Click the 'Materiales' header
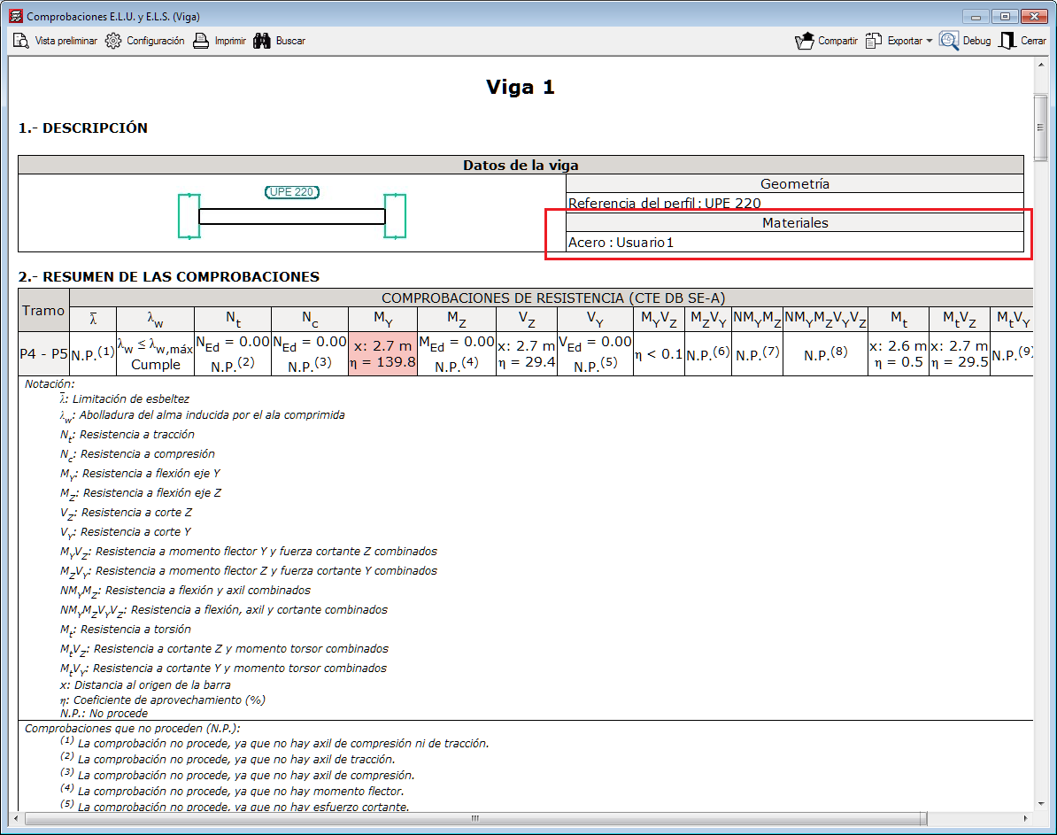The image size is (1057, 835). tap(795, 223)
